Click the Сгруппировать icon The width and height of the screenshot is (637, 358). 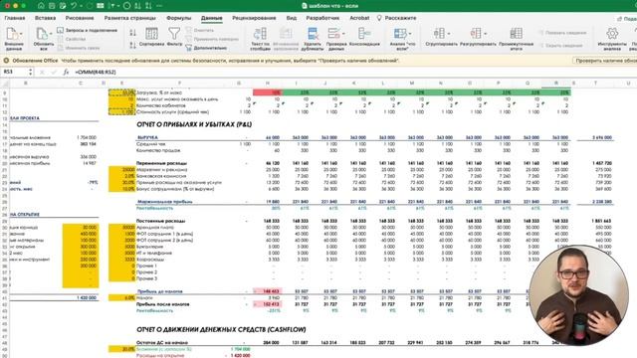coord(439,34)
